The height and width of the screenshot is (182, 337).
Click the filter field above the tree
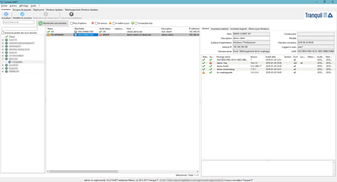pyautogui.click(x=19, y=29)
